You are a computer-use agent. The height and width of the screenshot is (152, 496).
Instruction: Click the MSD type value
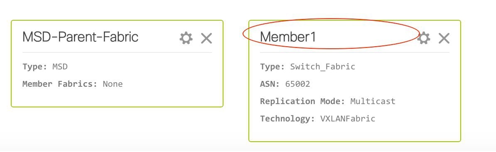60,67
